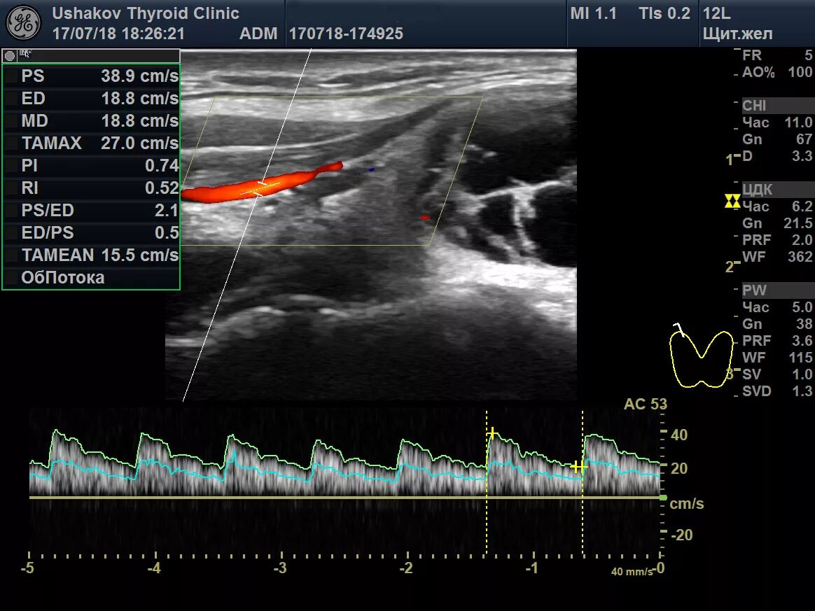Toggle the checkbox beside the ED row
815x611 pixels.
[11, 99]
